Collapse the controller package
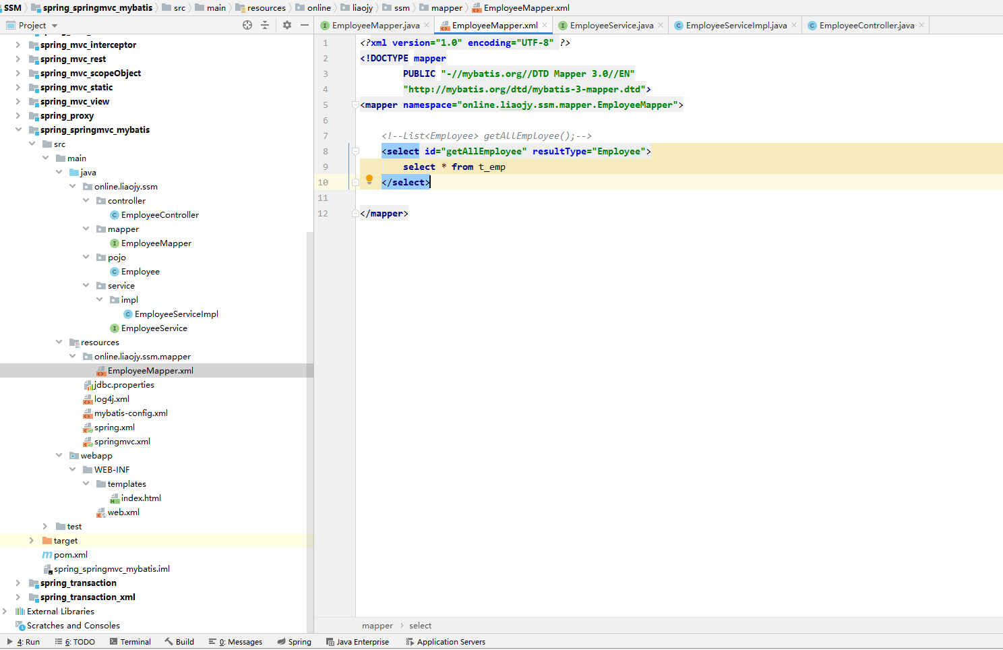The width and height of the screenshot is (1003, 650). click(86, 200)
